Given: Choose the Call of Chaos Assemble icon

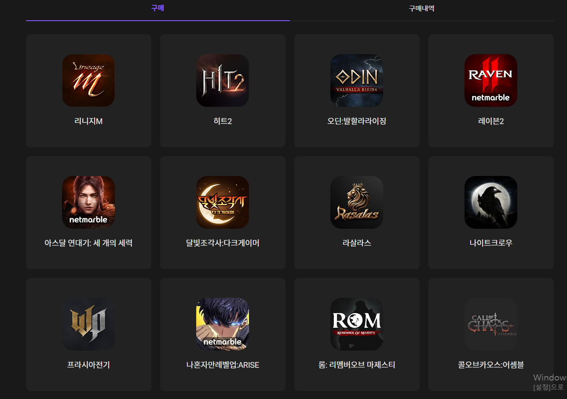Looking at the screenshot, I should [x=491, y=324].
